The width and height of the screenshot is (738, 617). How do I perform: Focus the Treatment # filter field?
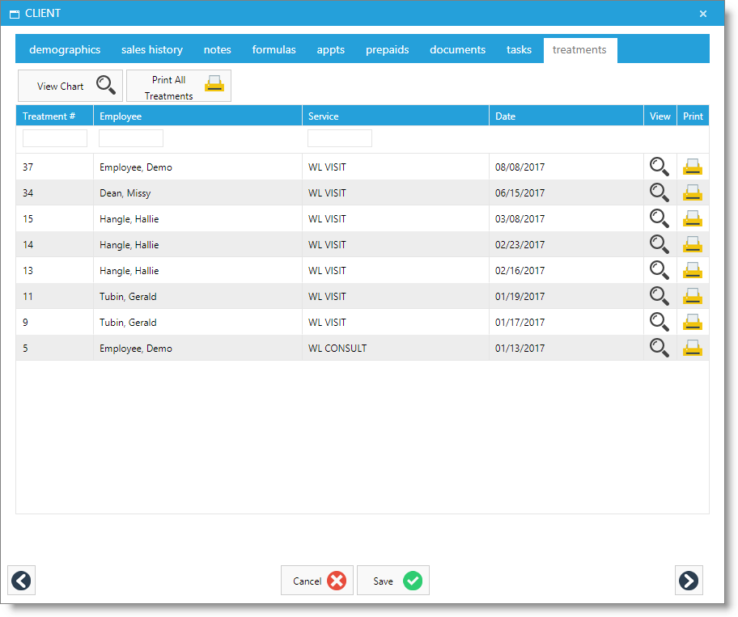pyautogui.click(x=55, y=138)
